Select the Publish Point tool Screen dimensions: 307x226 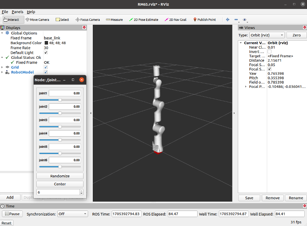[x=205, y=20]
